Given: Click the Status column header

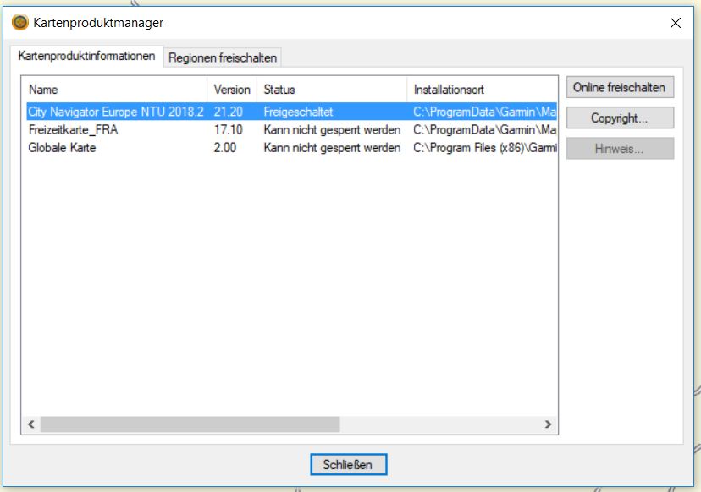Looking at the screenshot, I should (332, 90).
